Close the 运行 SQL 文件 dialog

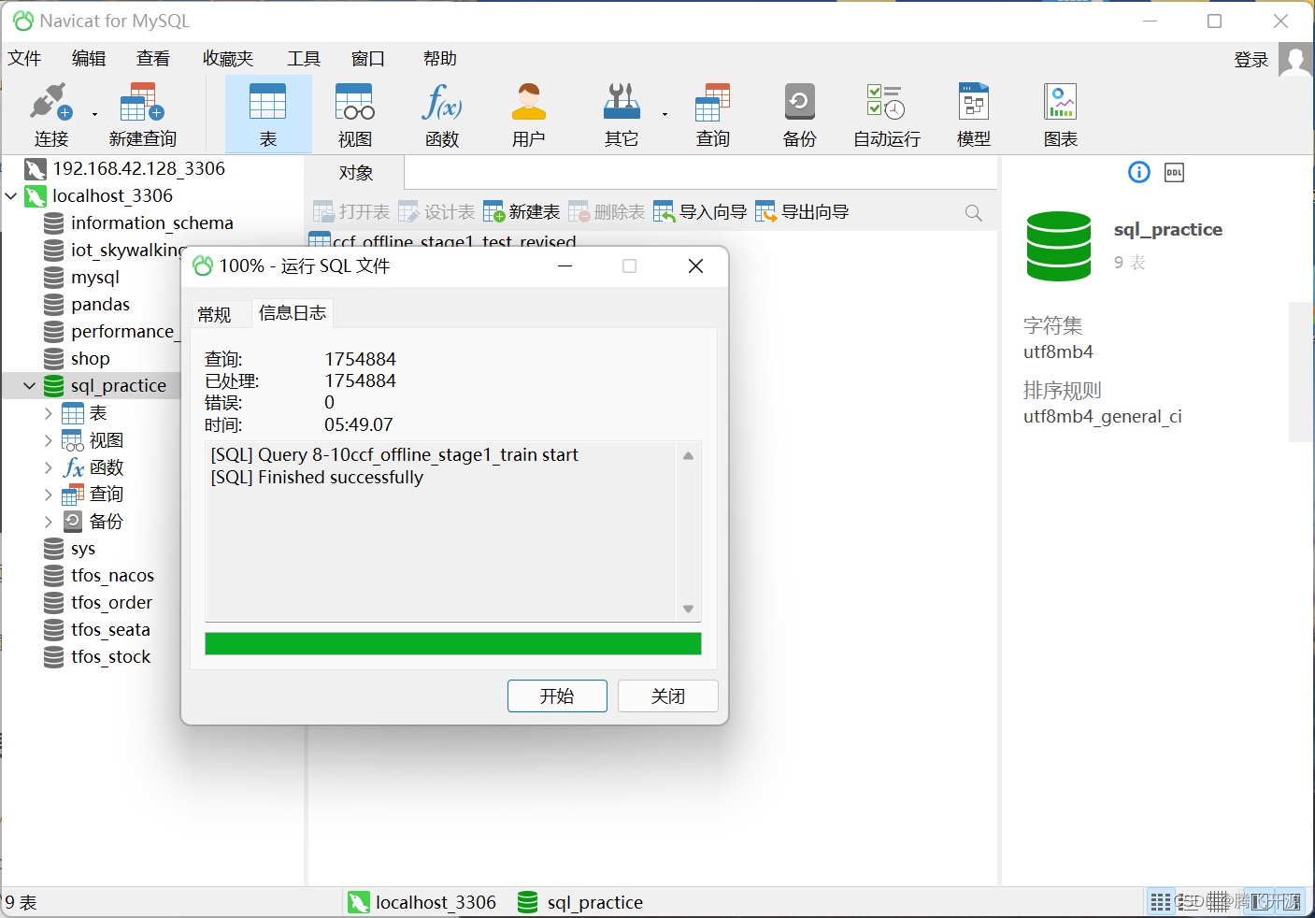tap(695, 266)
